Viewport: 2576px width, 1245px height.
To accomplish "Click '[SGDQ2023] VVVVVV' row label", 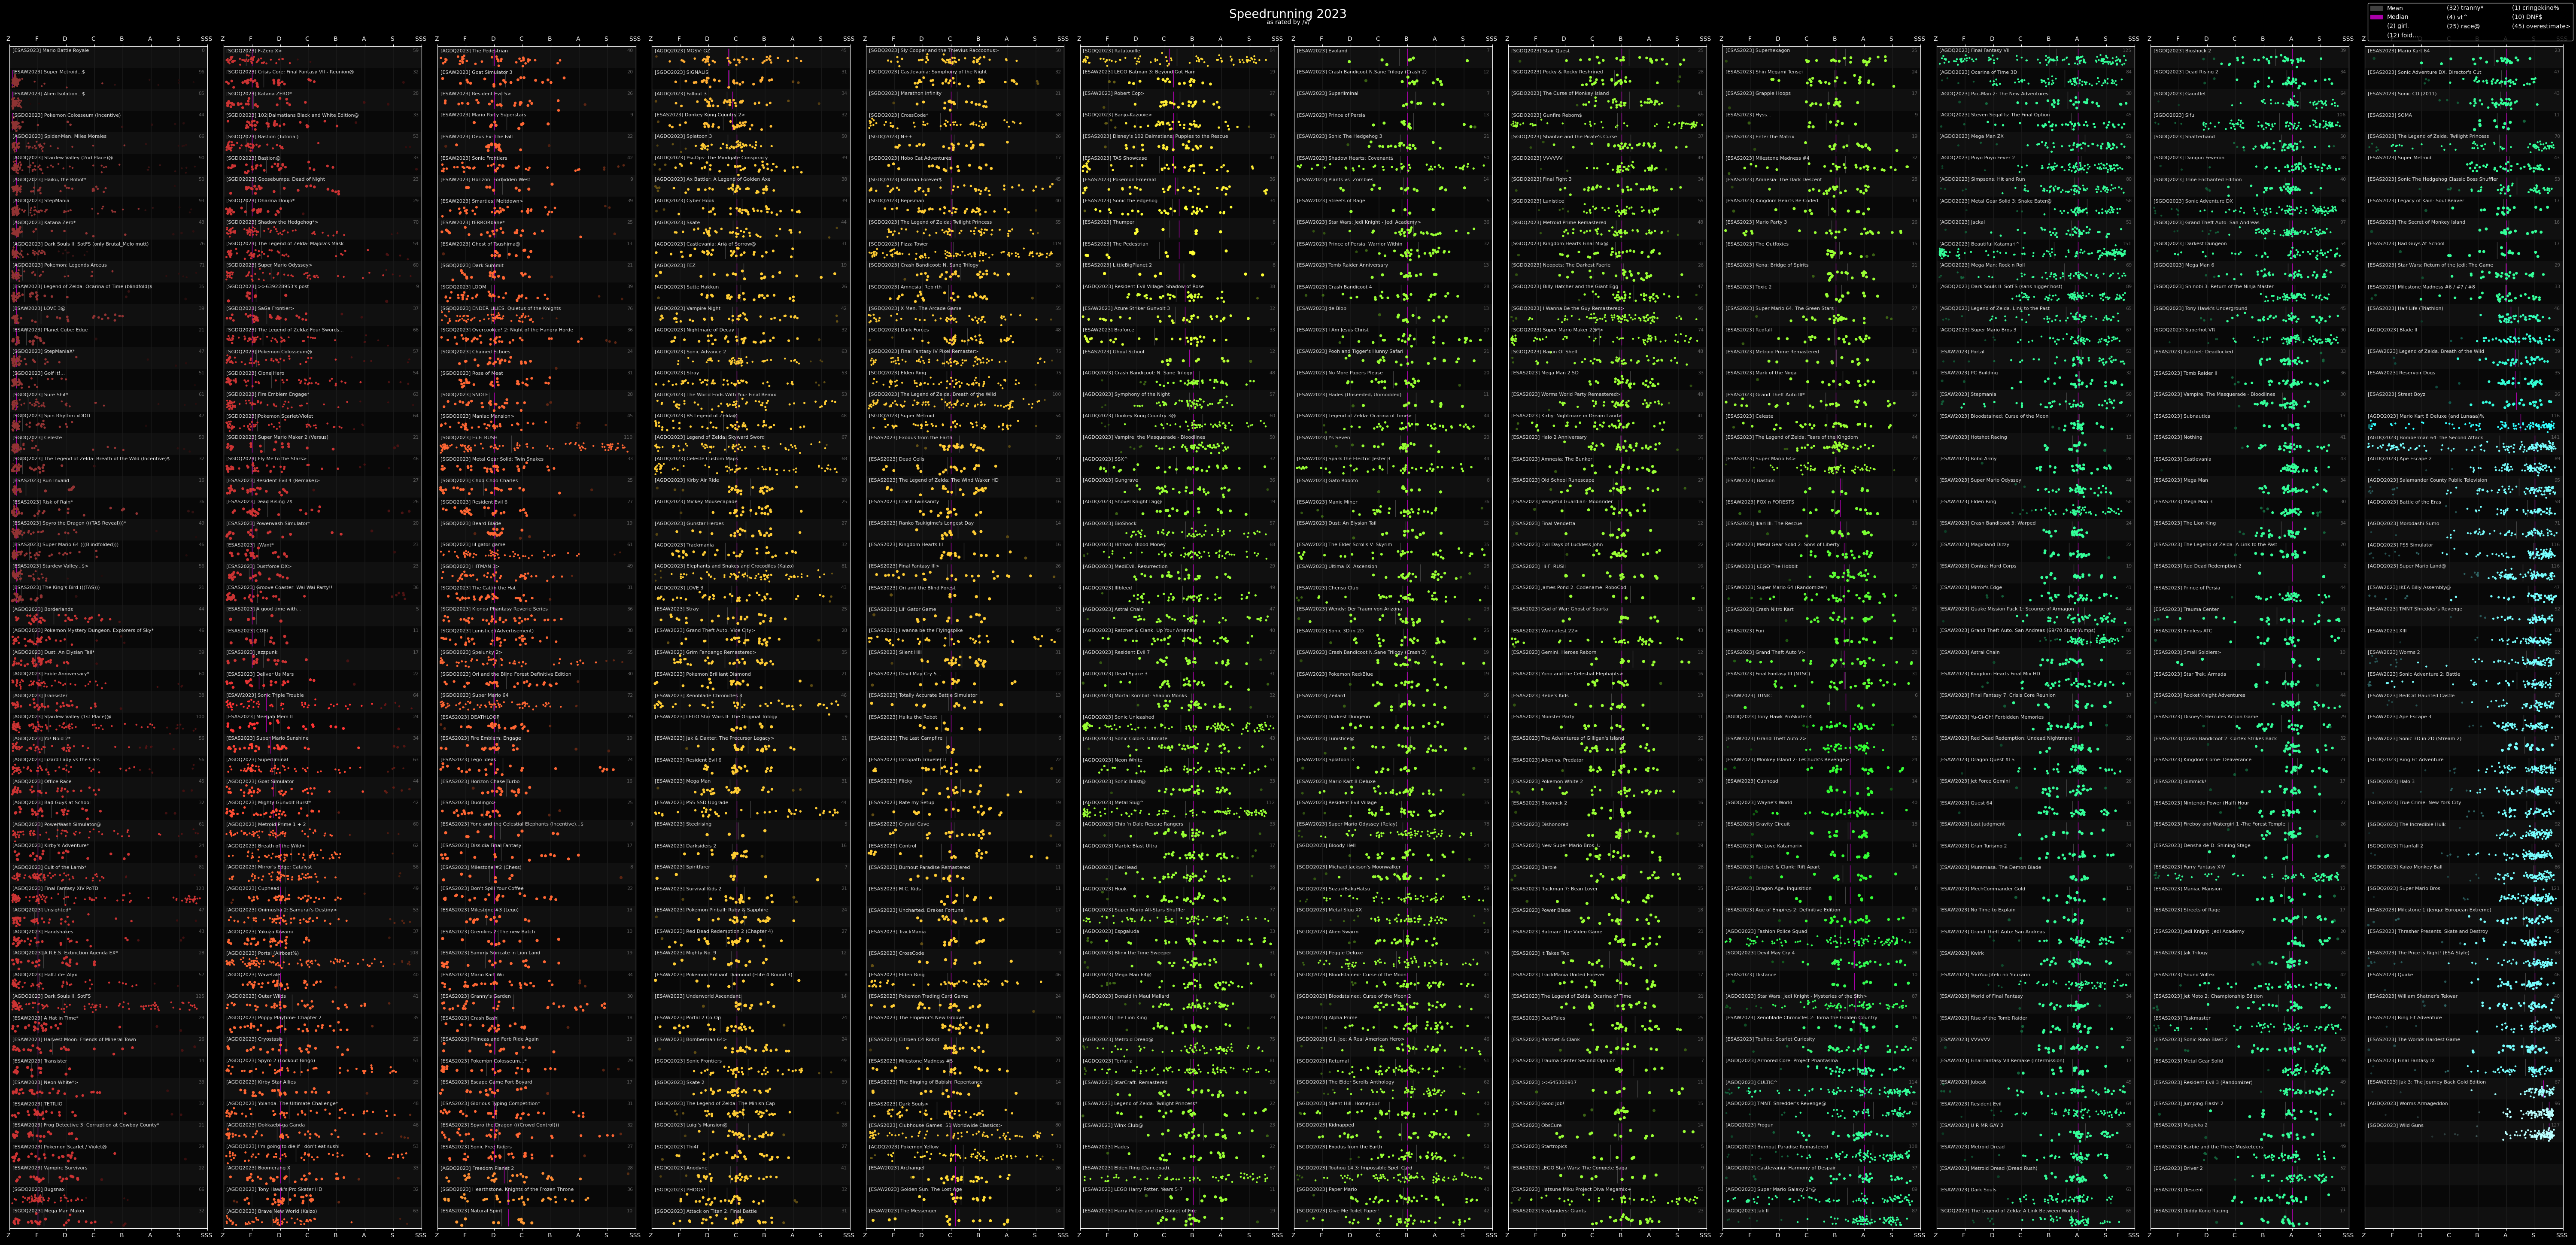I will pos(1536,158).
